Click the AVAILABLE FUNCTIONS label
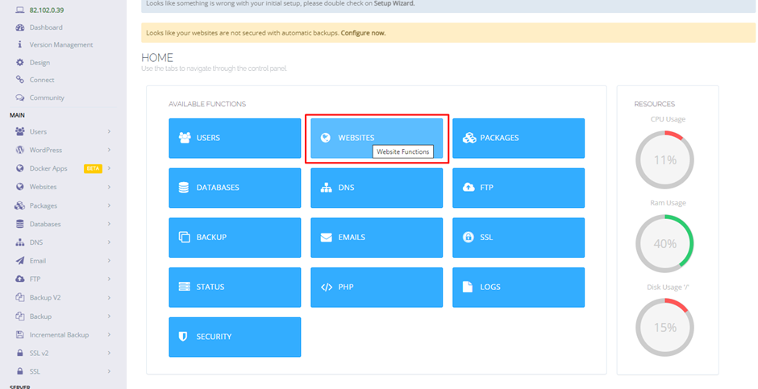758x389 pixels. click(x=207, y=104)
